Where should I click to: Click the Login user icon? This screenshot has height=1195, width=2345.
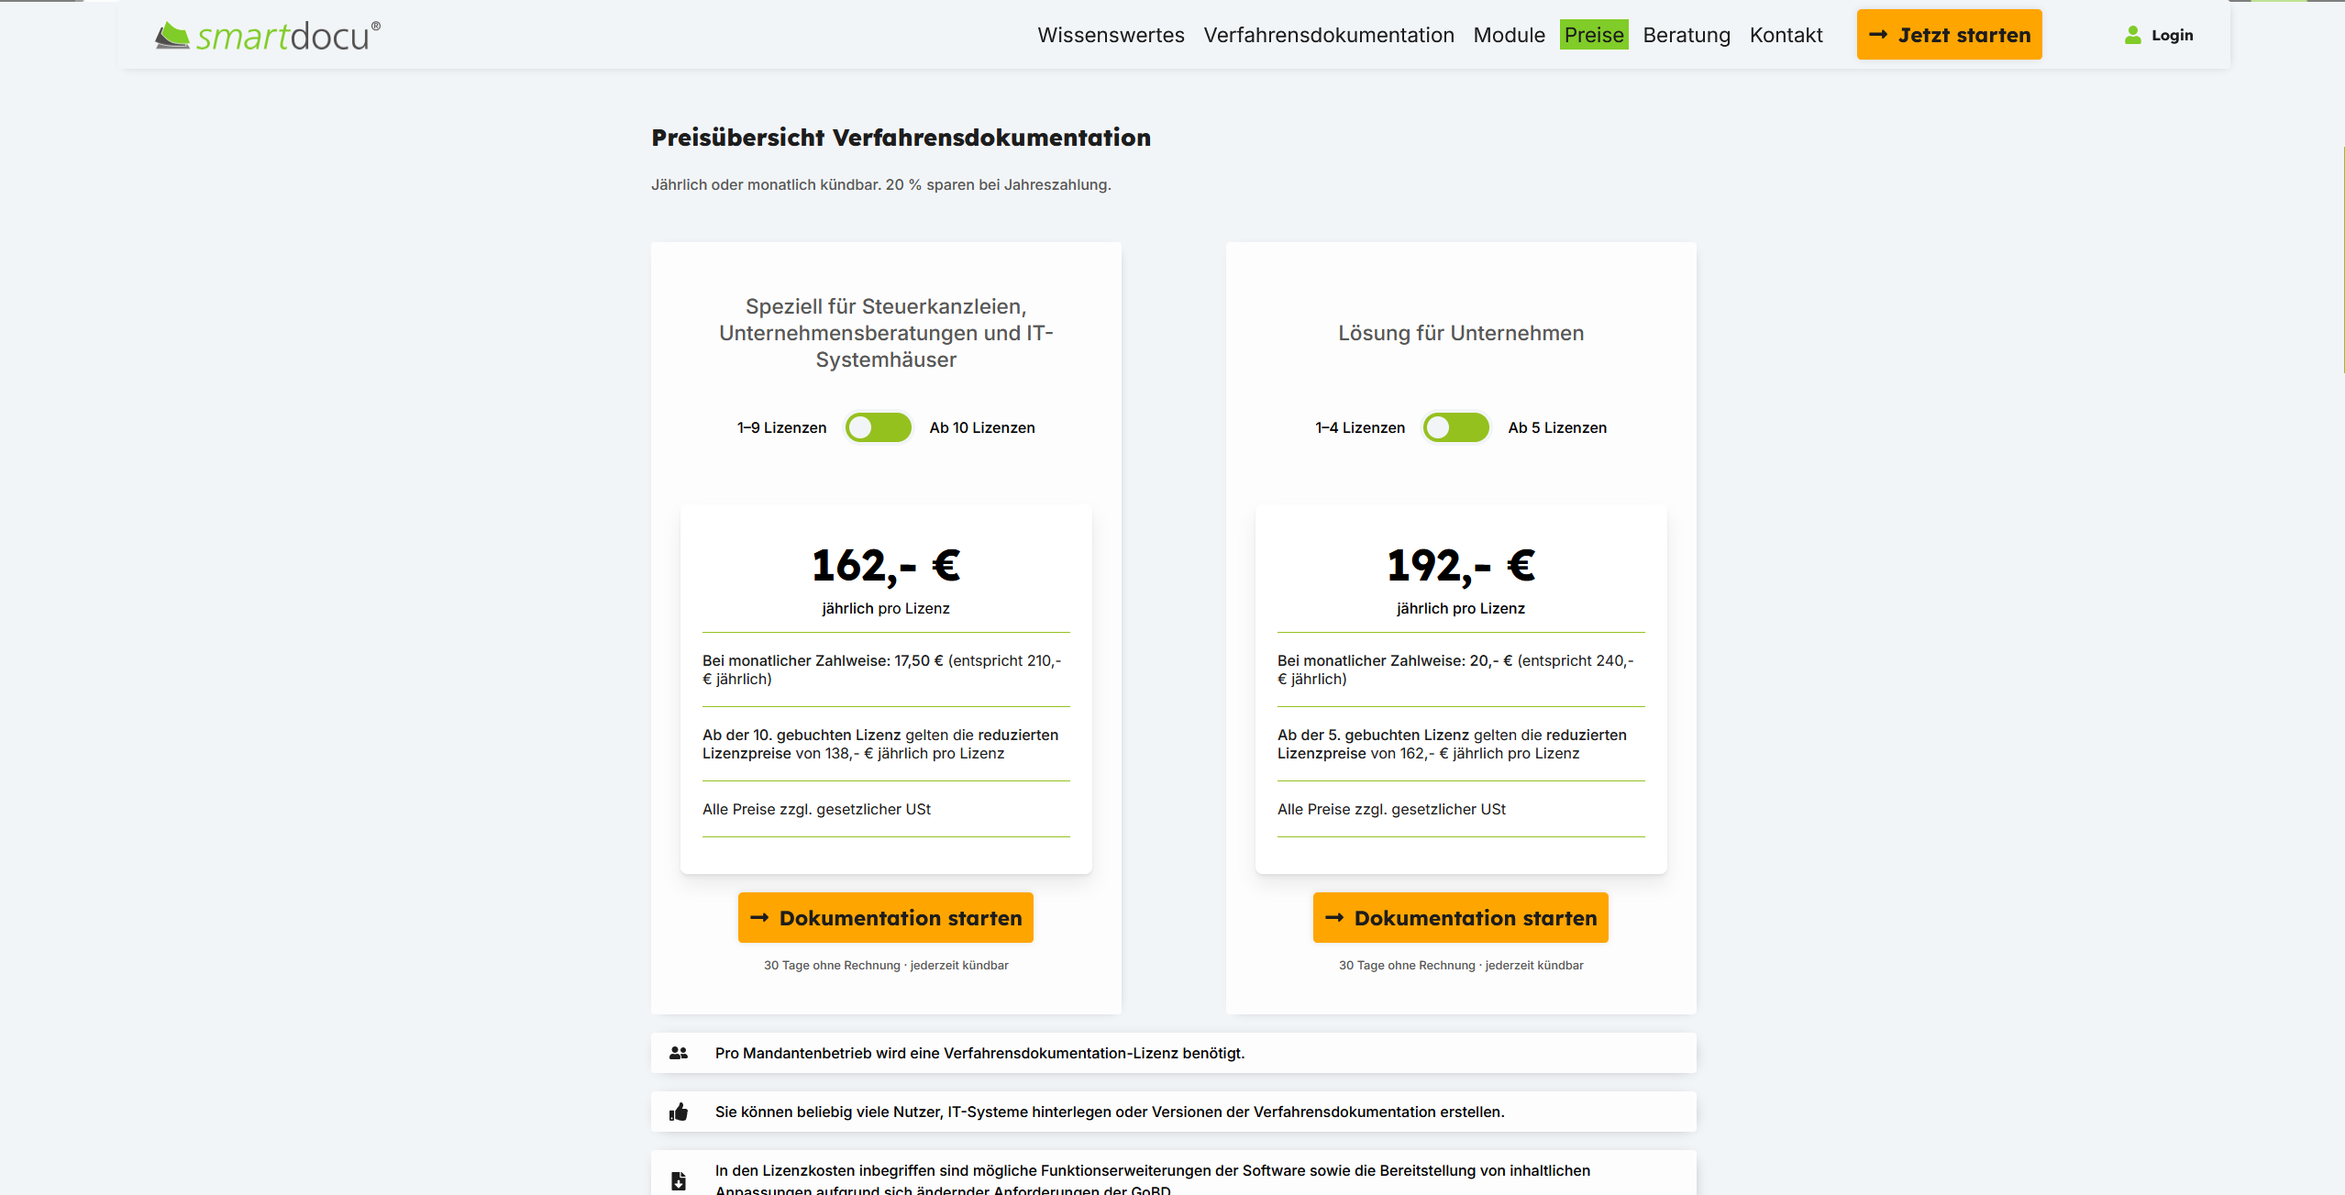pos(2132,35)
